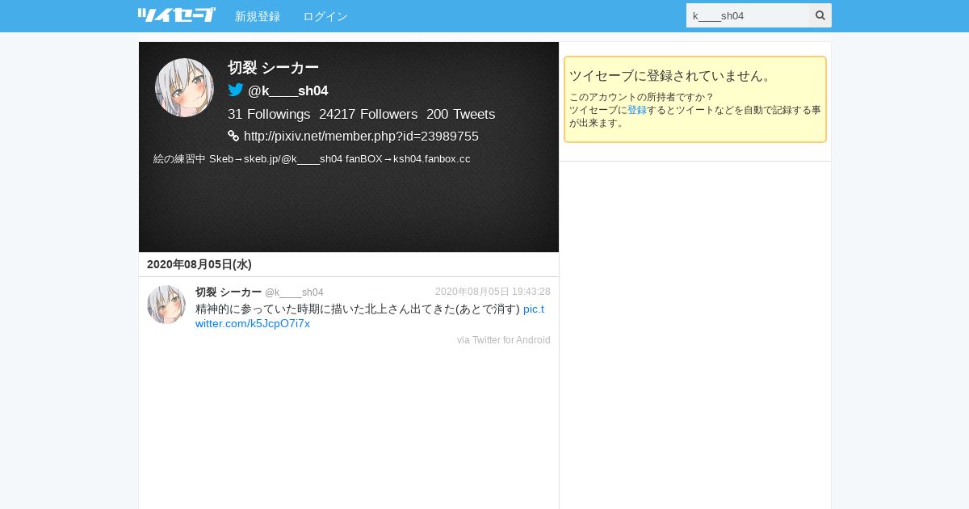Open the pixiv.net member page link
Screen dimensions: 969x509
[361, 136]
